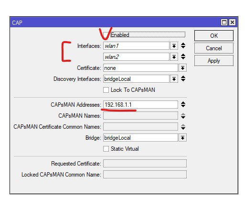Click the 'Bridge:' label
245x200 pixels.
[93, 138]
